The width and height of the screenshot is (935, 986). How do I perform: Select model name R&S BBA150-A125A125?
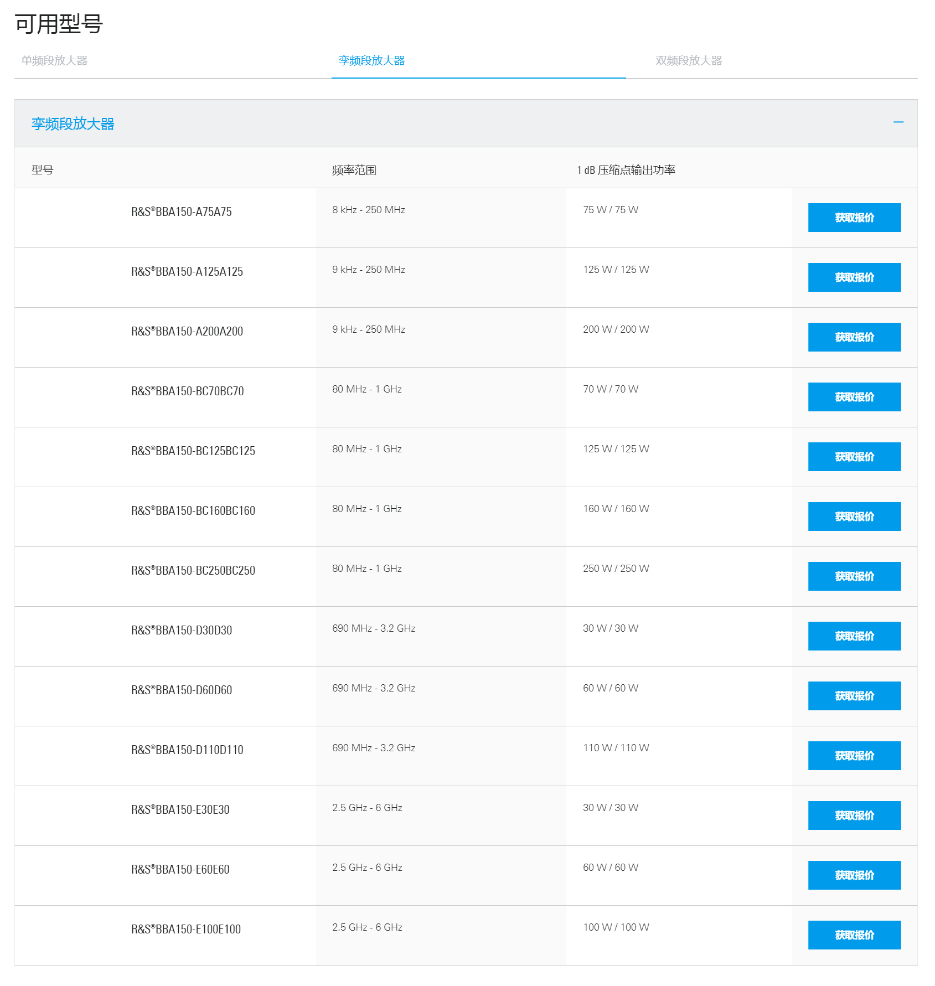click(187, 271)
